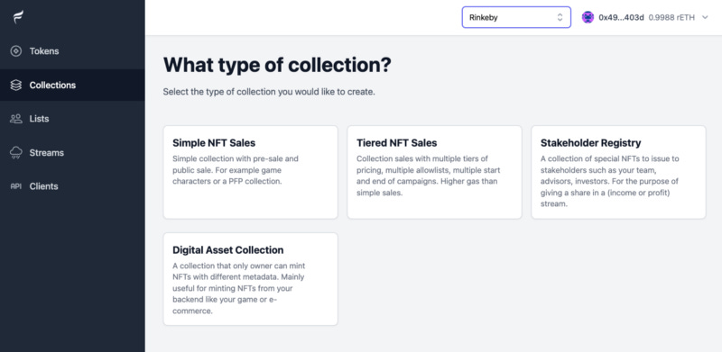Click the Streams cloud icon
The height and width of the screenshot is (352, 722).
pos(16,152)
